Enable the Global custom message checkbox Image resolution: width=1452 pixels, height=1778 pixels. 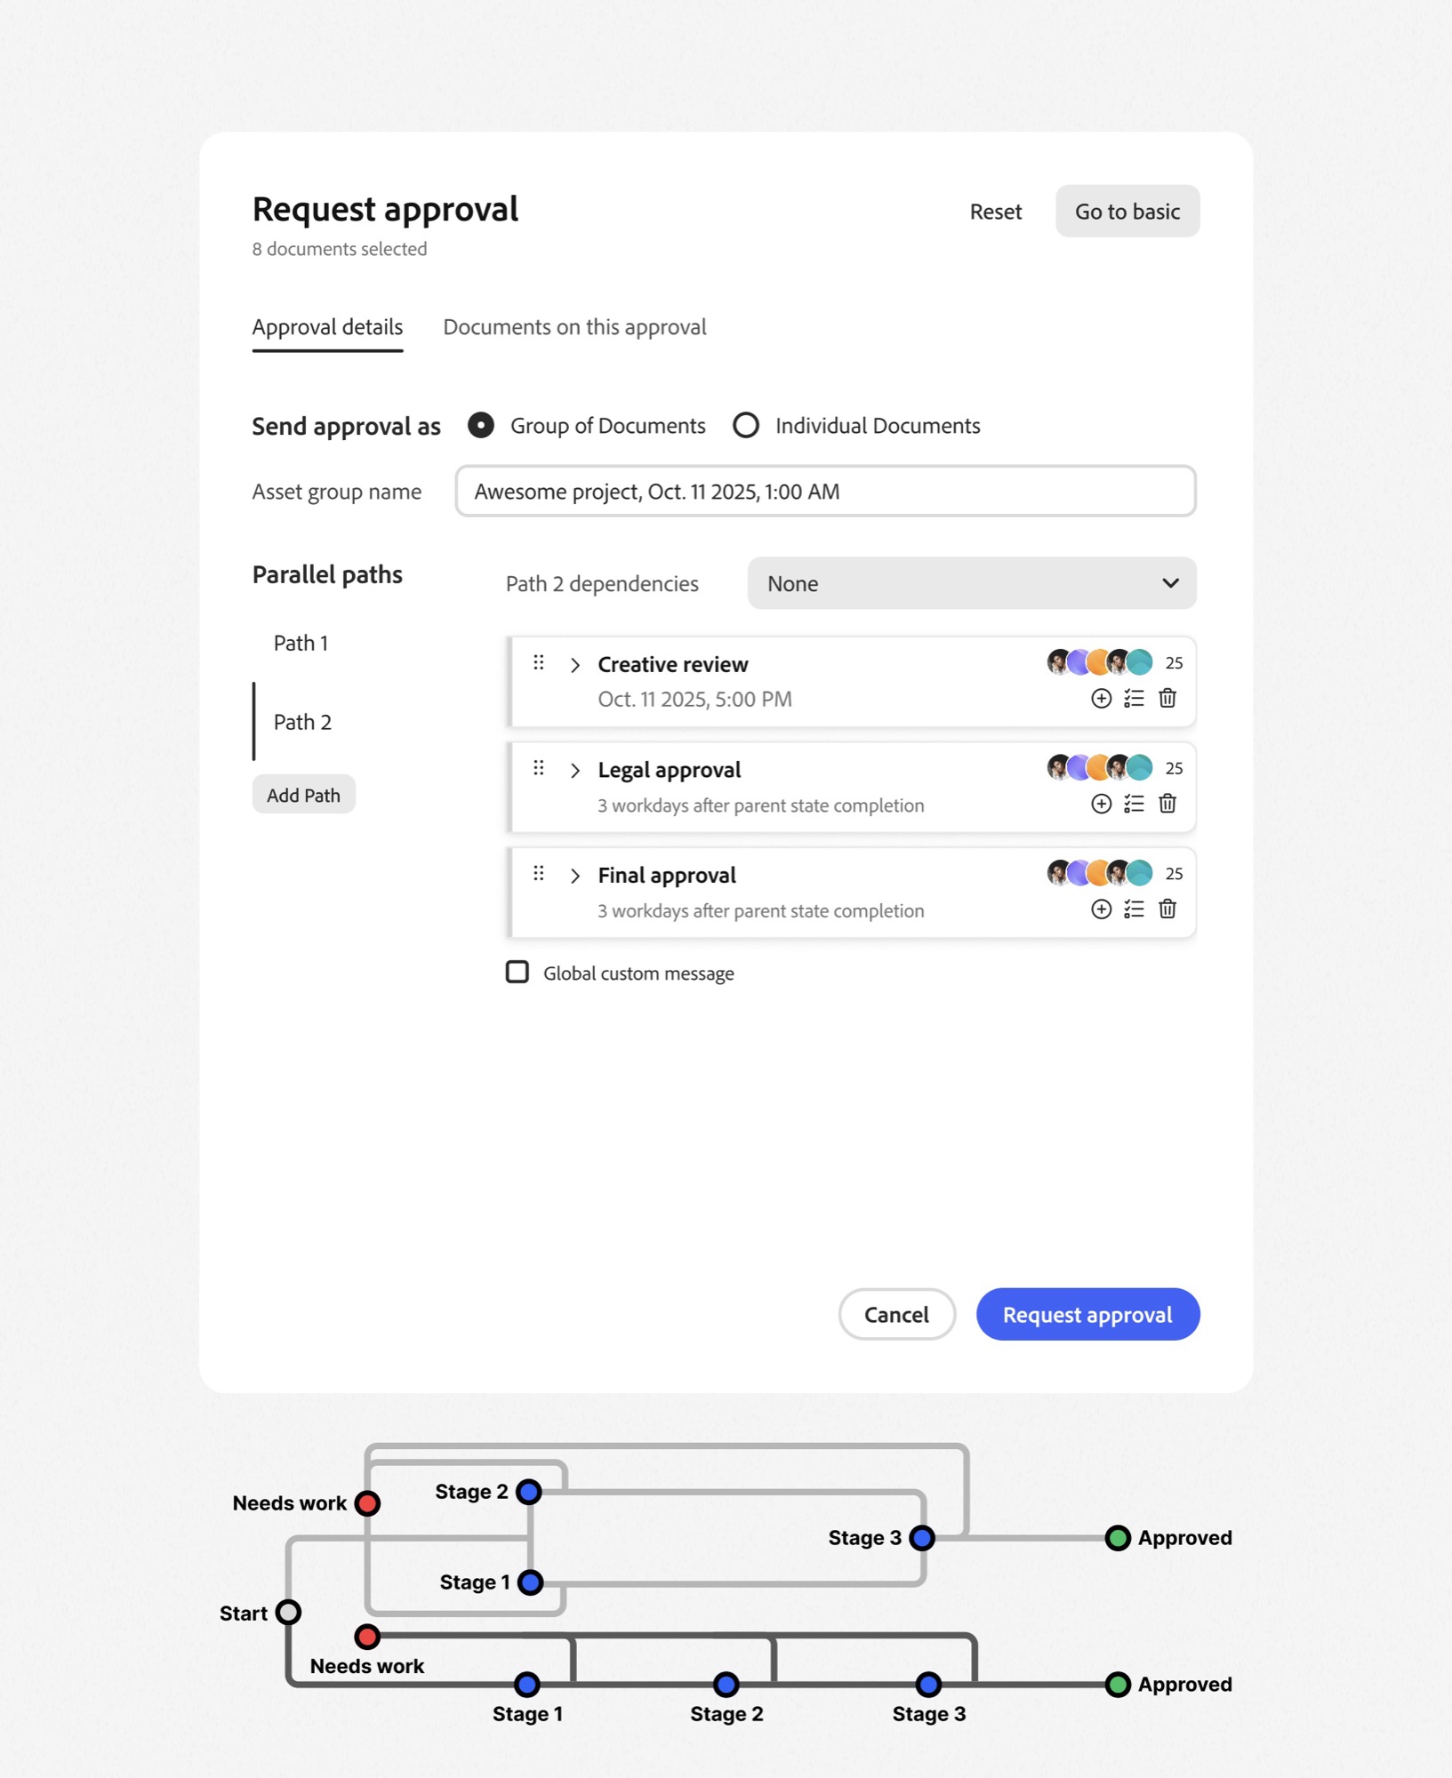pos(517,972)
